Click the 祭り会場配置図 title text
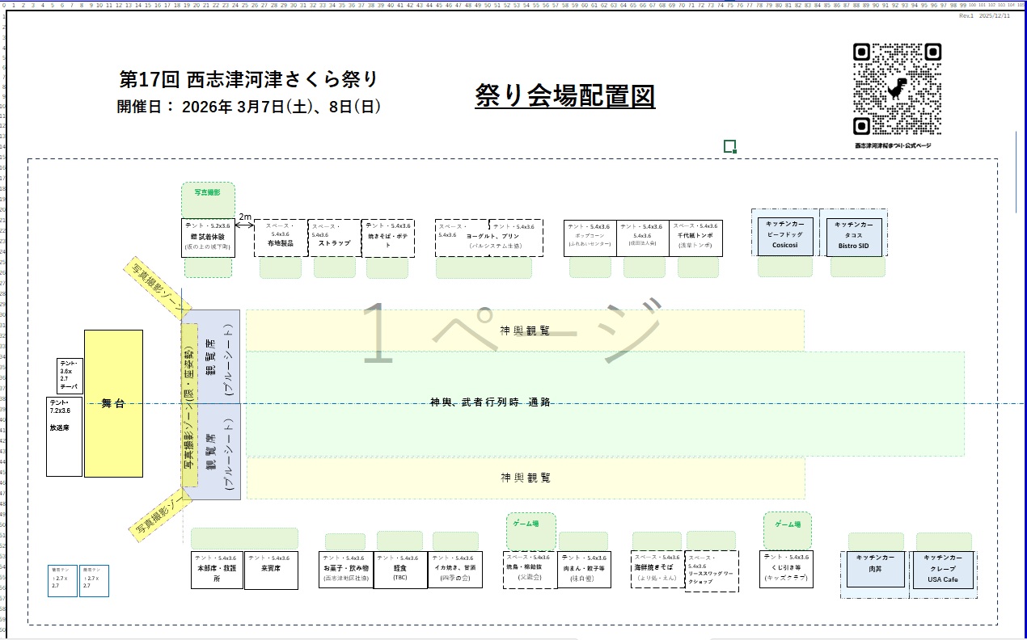The height and width of the screenshot is (640, 1027). [564, 96]
